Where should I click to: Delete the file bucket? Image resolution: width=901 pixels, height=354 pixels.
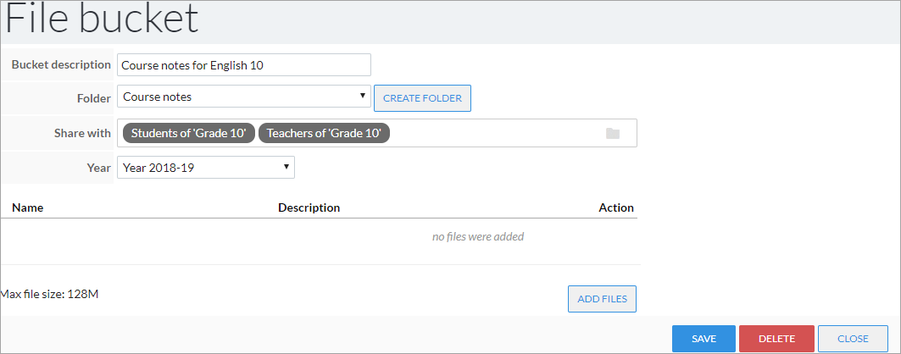click(x=777, y=339)
